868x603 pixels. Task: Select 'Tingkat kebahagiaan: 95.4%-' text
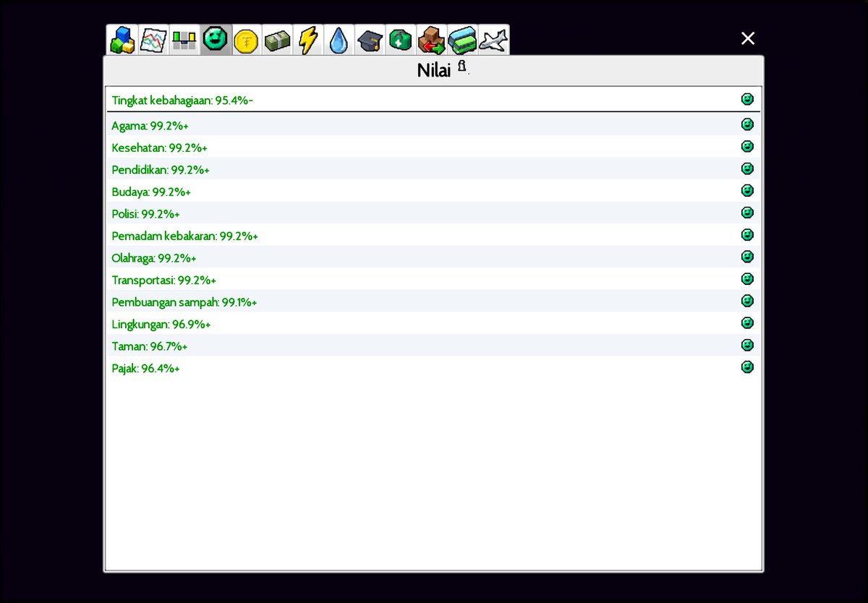click(182, 100)
